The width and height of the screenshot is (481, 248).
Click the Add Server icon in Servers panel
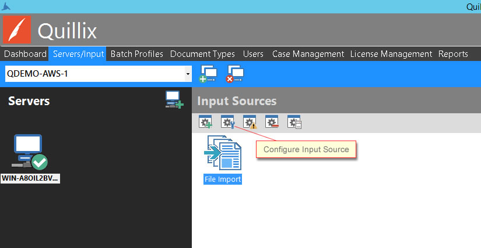tap(174, 99)
